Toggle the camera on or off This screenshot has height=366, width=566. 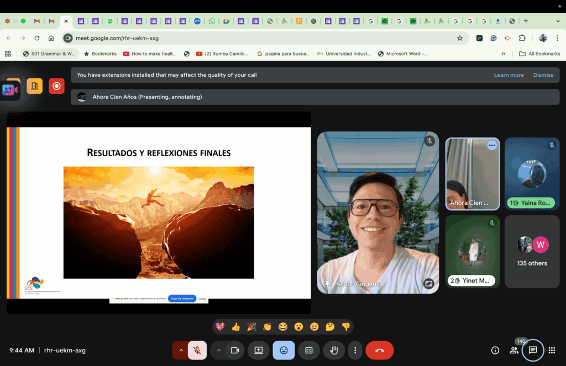234,350
